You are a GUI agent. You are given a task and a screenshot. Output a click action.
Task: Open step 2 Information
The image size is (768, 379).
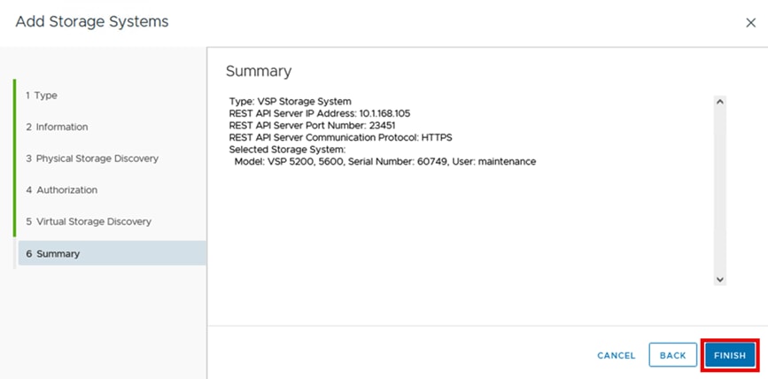pyautogui.click(x=57, y=127)
